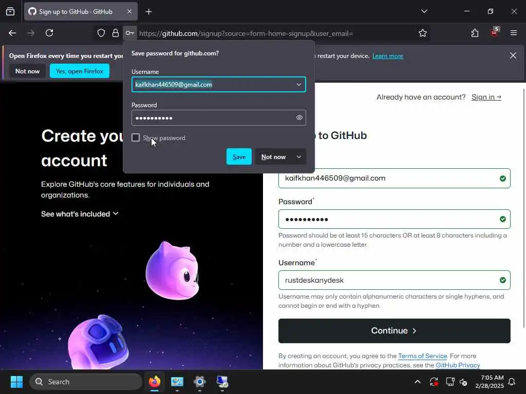Click the sync update tray icon
526x394 pixels.
click(434, 382)
